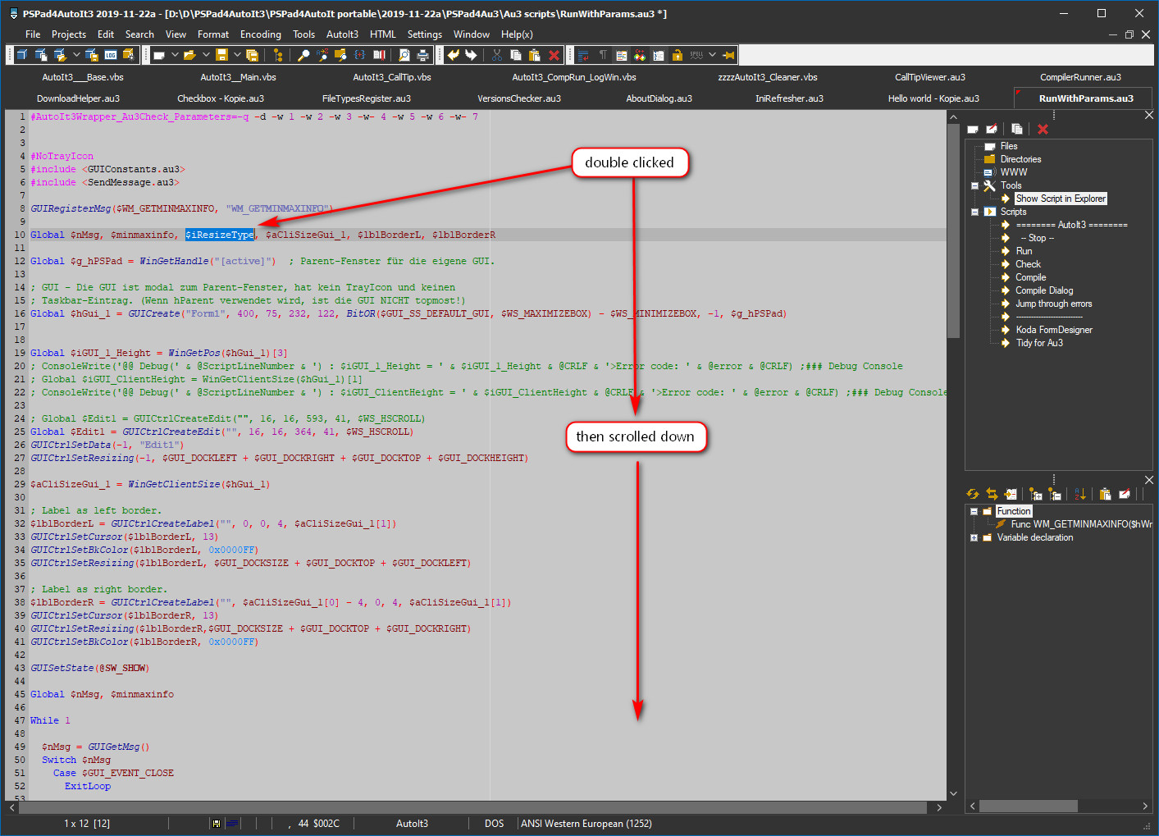Click the magnifier Find icon
This screenshot has width=1159, height=836.
pyautogui.click(x=303, y=55)
